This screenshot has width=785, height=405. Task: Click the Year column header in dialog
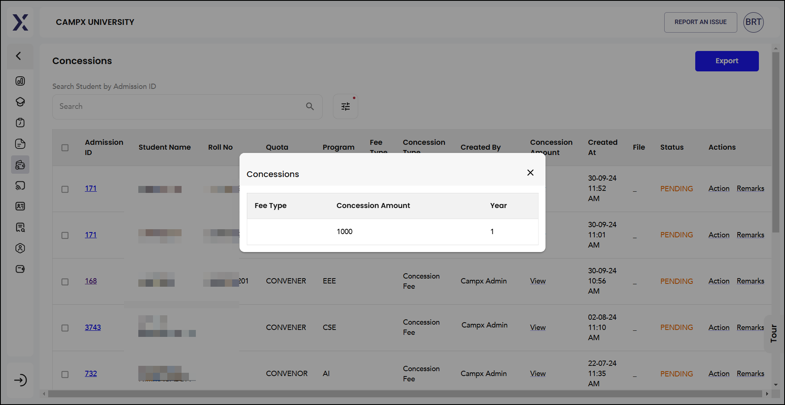pos(498,206)
